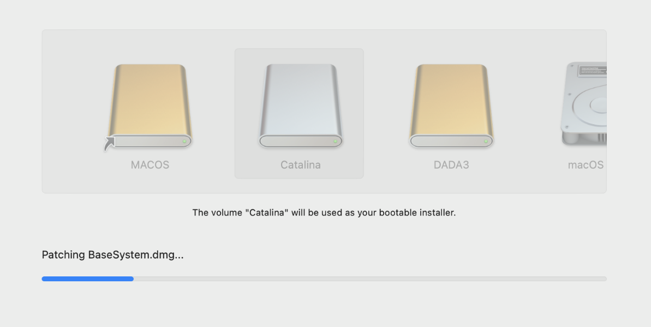Viewport: 651px width, 327px height.
Task: Click the DADA3 volume name label
Action: 451,165
